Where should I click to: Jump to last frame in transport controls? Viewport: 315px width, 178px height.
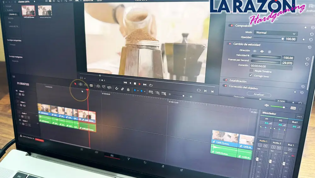click(145, 84)
